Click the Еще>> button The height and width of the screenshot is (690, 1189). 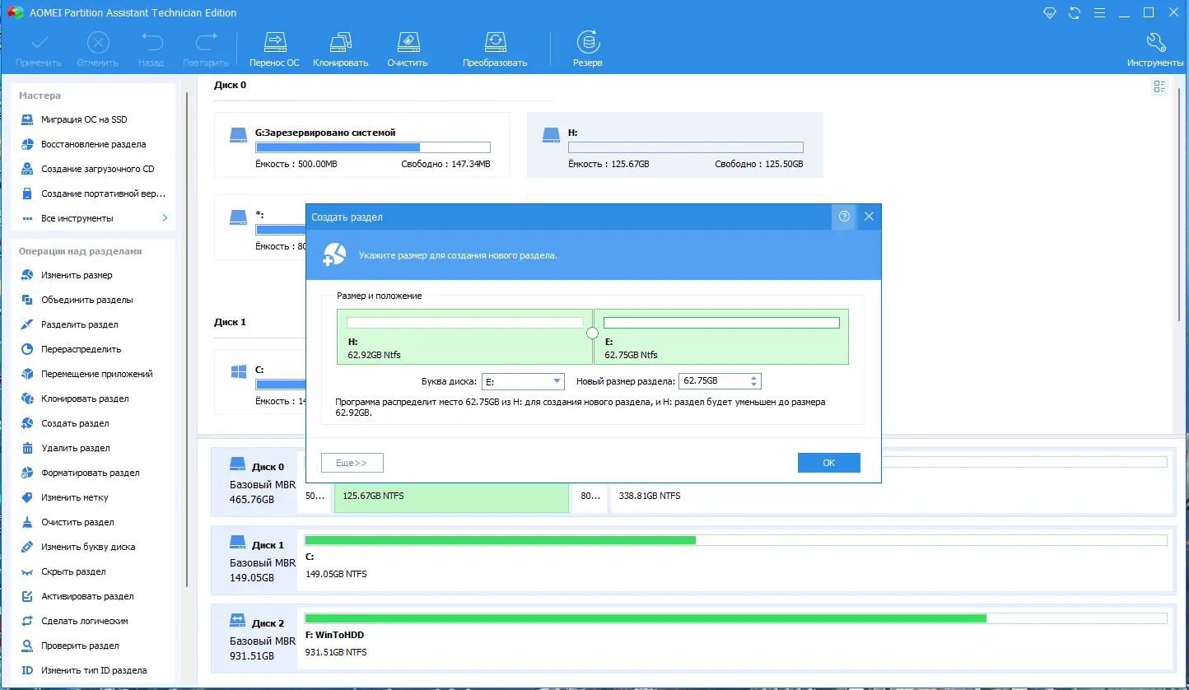click(352, 463)
